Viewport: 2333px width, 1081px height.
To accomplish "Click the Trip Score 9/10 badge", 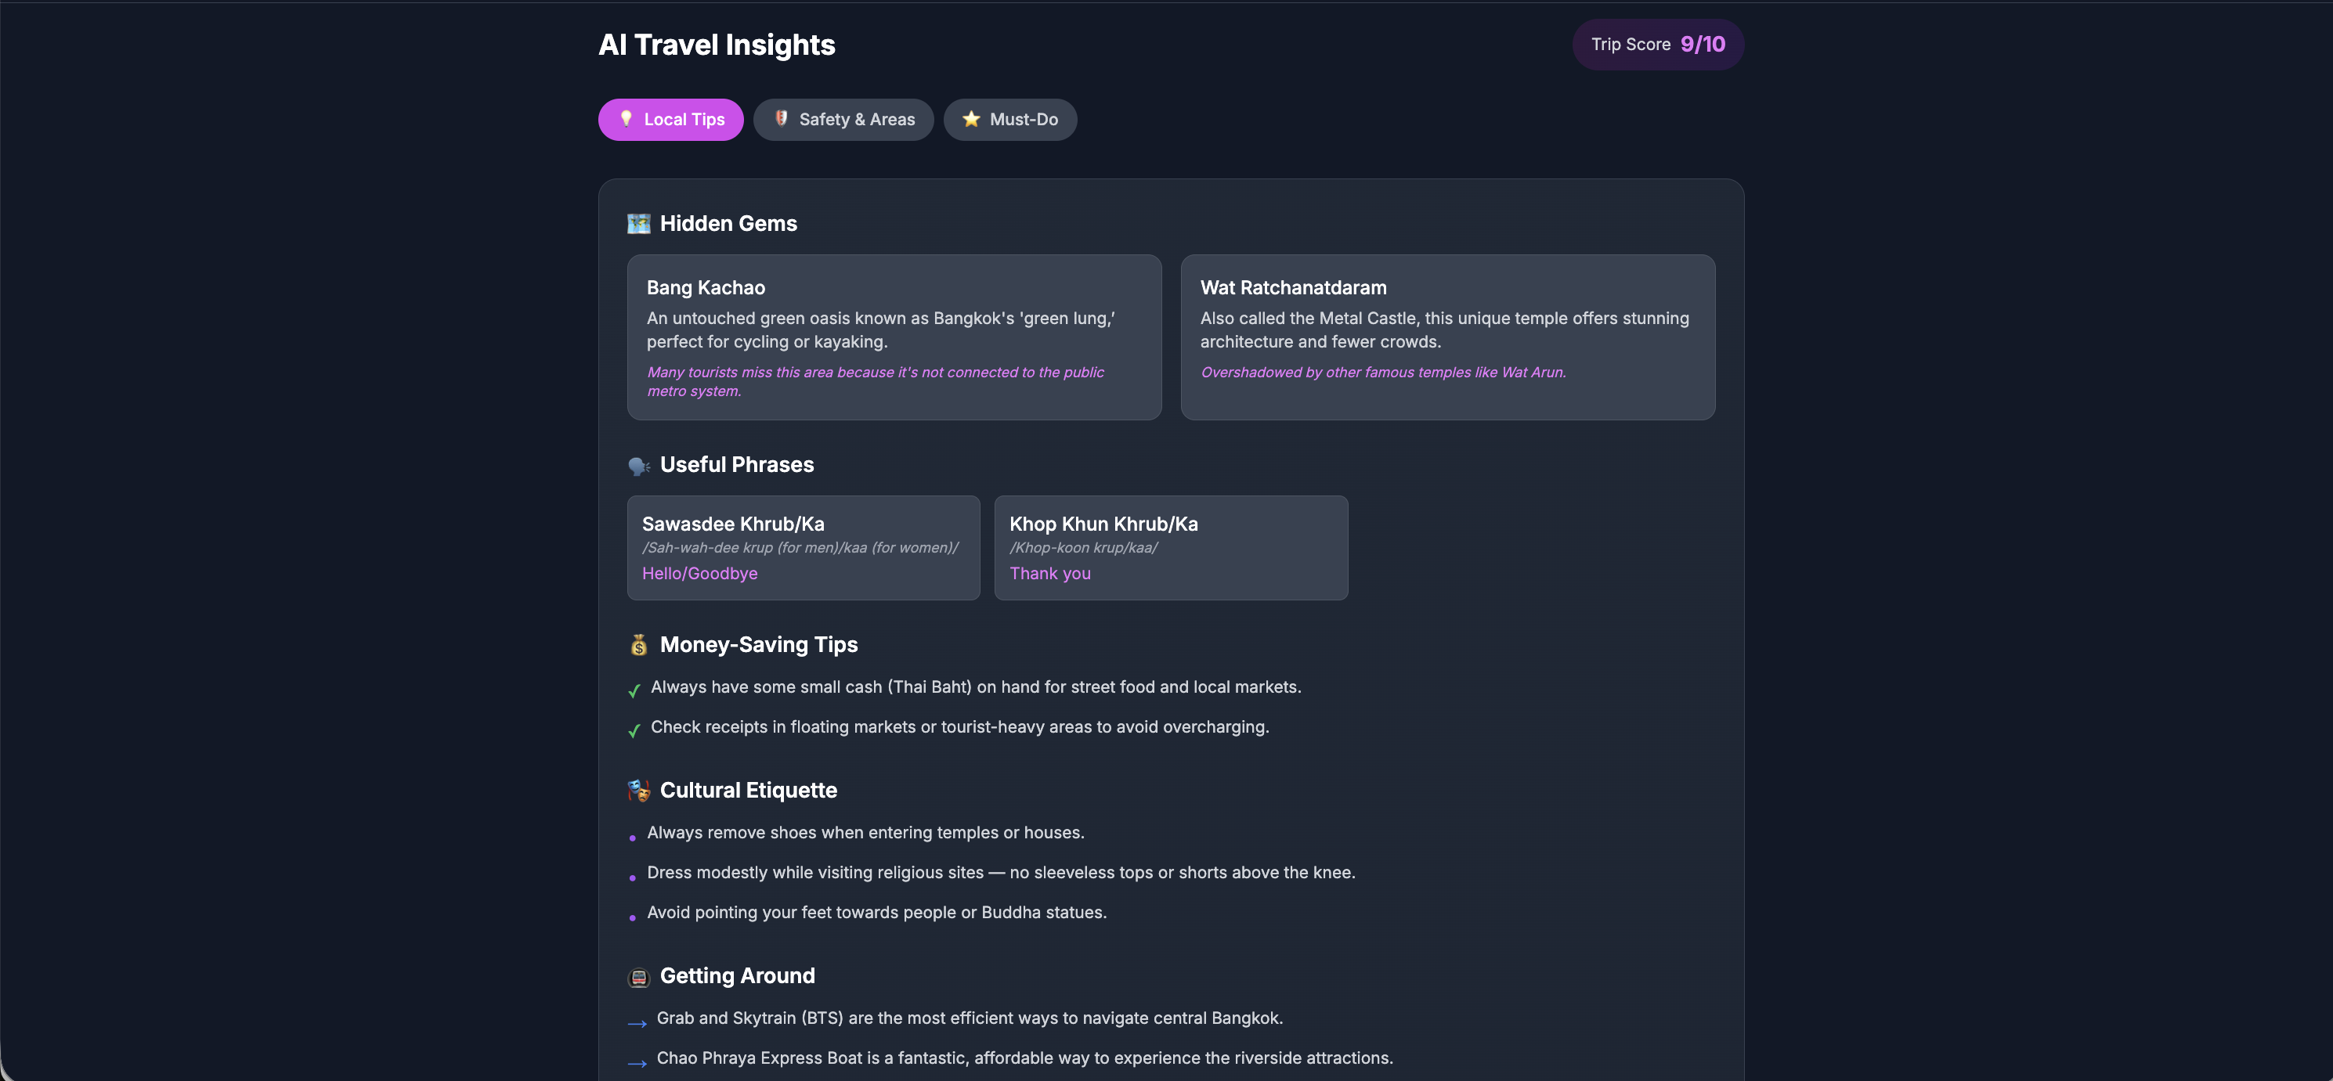I will 1657,45.
